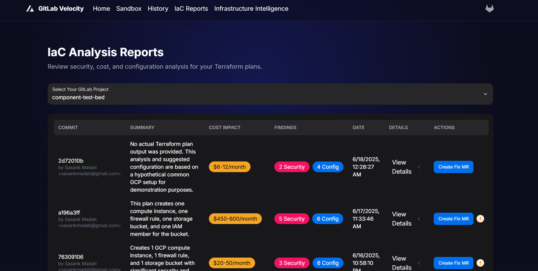Create Fix MR for commit 76309106
Screen dimensions: 538x271
click(x=453, y=263)
